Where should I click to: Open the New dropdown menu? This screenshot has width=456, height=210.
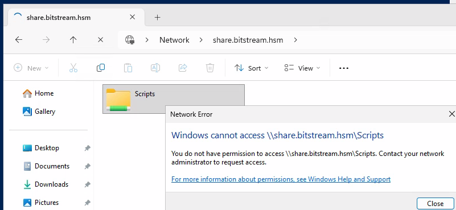pyautogui.click(x=31, y=68)
